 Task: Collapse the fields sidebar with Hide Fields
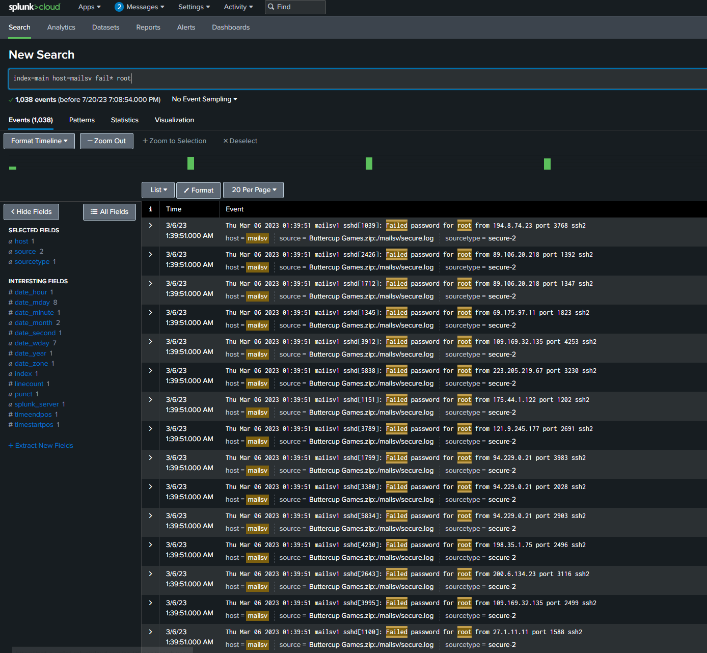pos(31,211)
